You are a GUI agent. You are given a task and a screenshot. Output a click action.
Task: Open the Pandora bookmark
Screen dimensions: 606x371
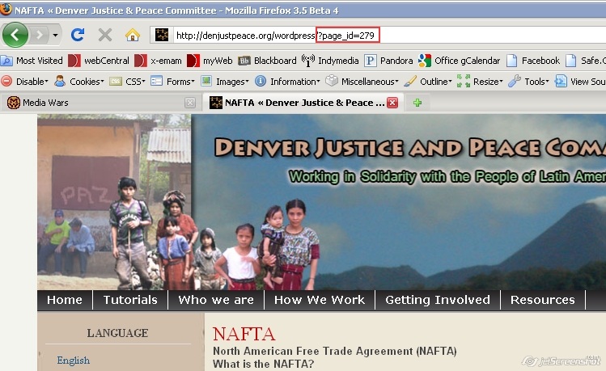(388, 61)
